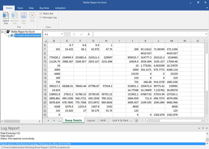Click the vertical scrollbar thumb of the spreadsheet
Screen dimensions: 209x149
point(207,72)
